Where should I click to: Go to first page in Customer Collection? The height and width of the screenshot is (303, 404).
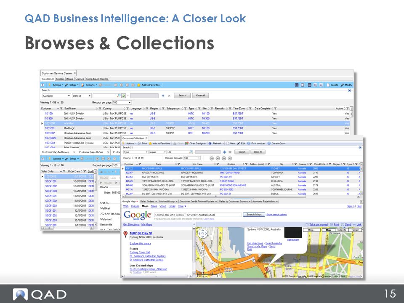click(x=212, y=159)
